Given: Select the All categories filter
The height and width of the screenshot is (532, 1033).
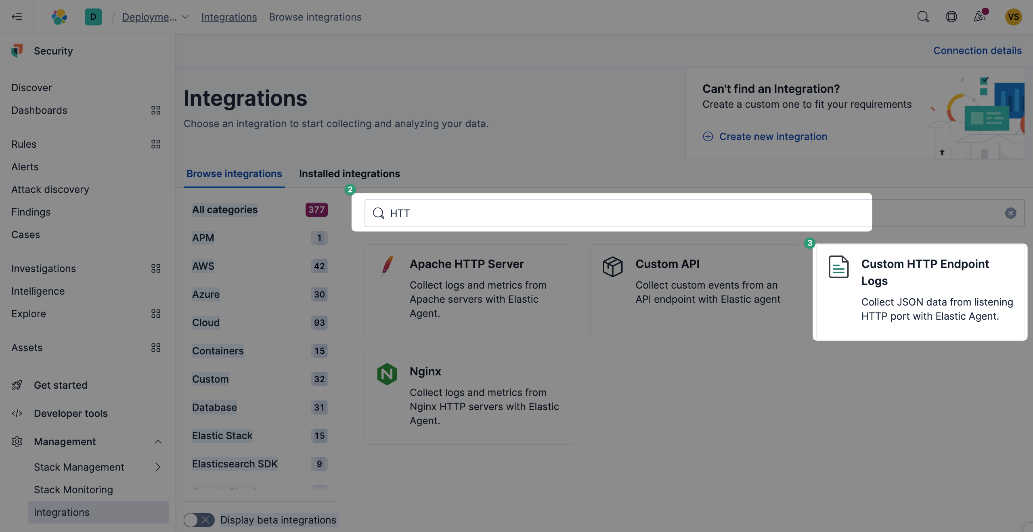Looking at the screenshot, I should 225,209.
